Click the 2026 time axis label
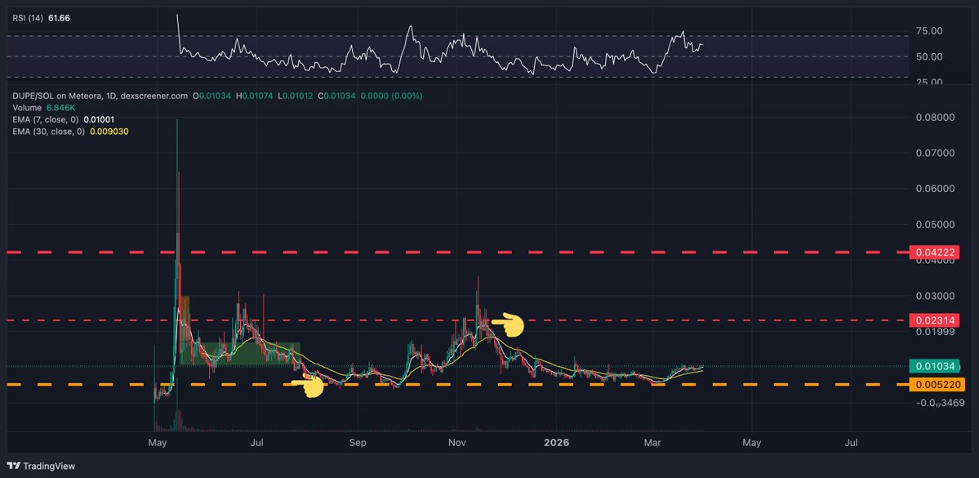Screen dimensions: 979x478 (556, 443)
